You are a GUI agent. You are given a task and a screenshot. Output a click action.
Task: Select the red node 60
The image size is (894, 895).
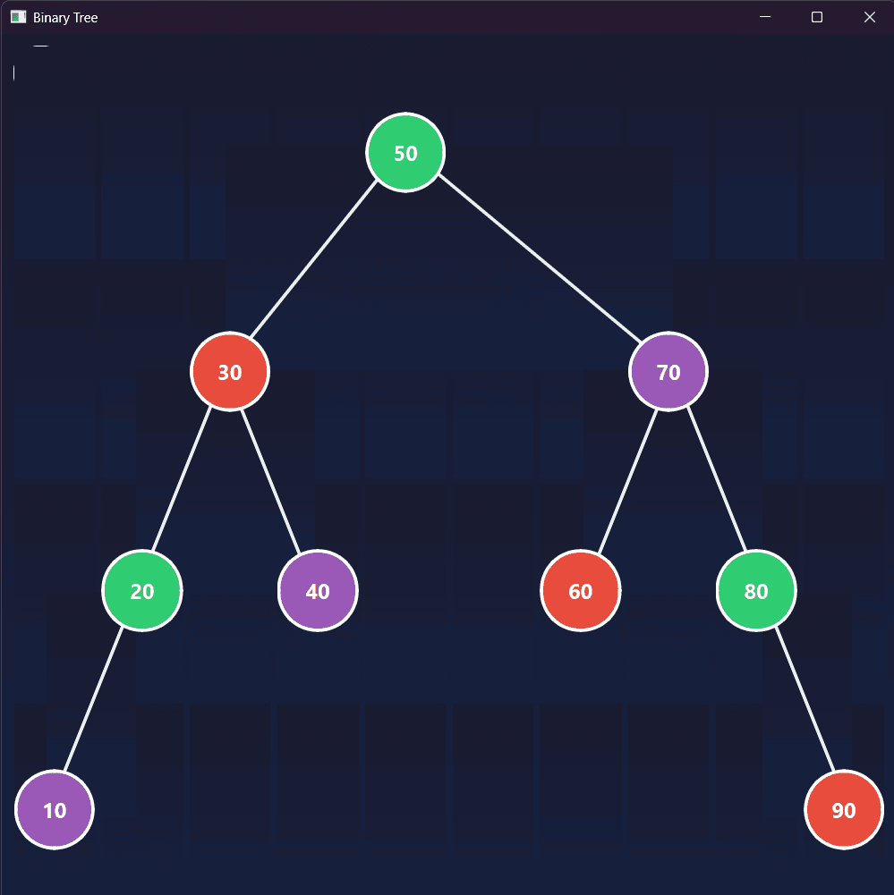(581, 591)
